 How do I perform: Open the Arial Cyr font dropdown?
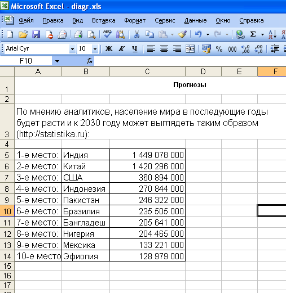72,49
